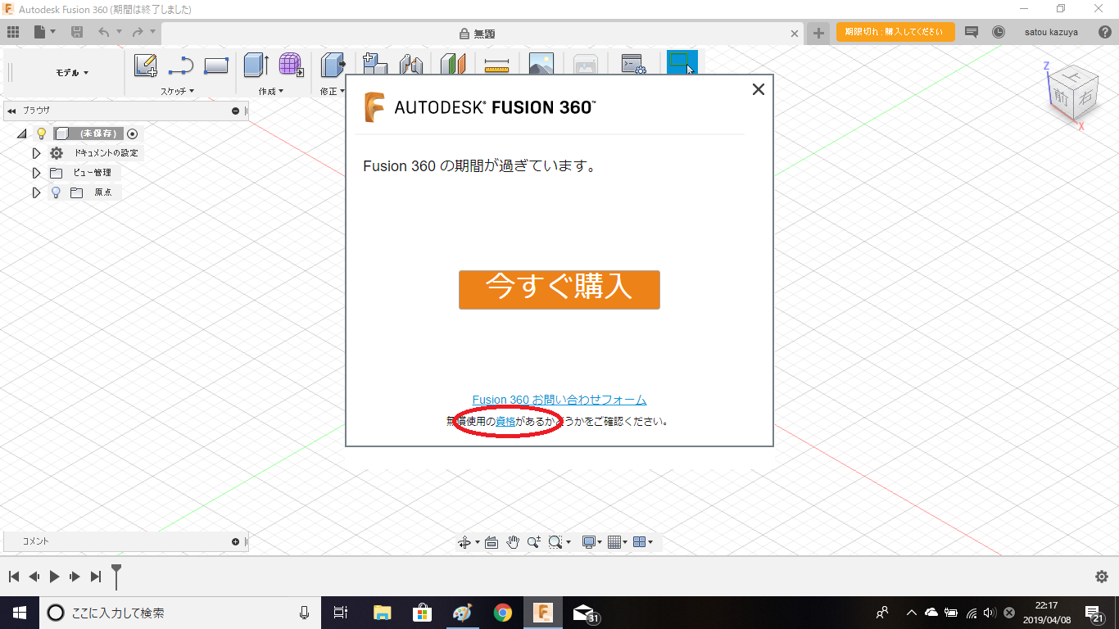Select the Press Pull modify tool
1119x629 pixels.
tap(333, 66)
